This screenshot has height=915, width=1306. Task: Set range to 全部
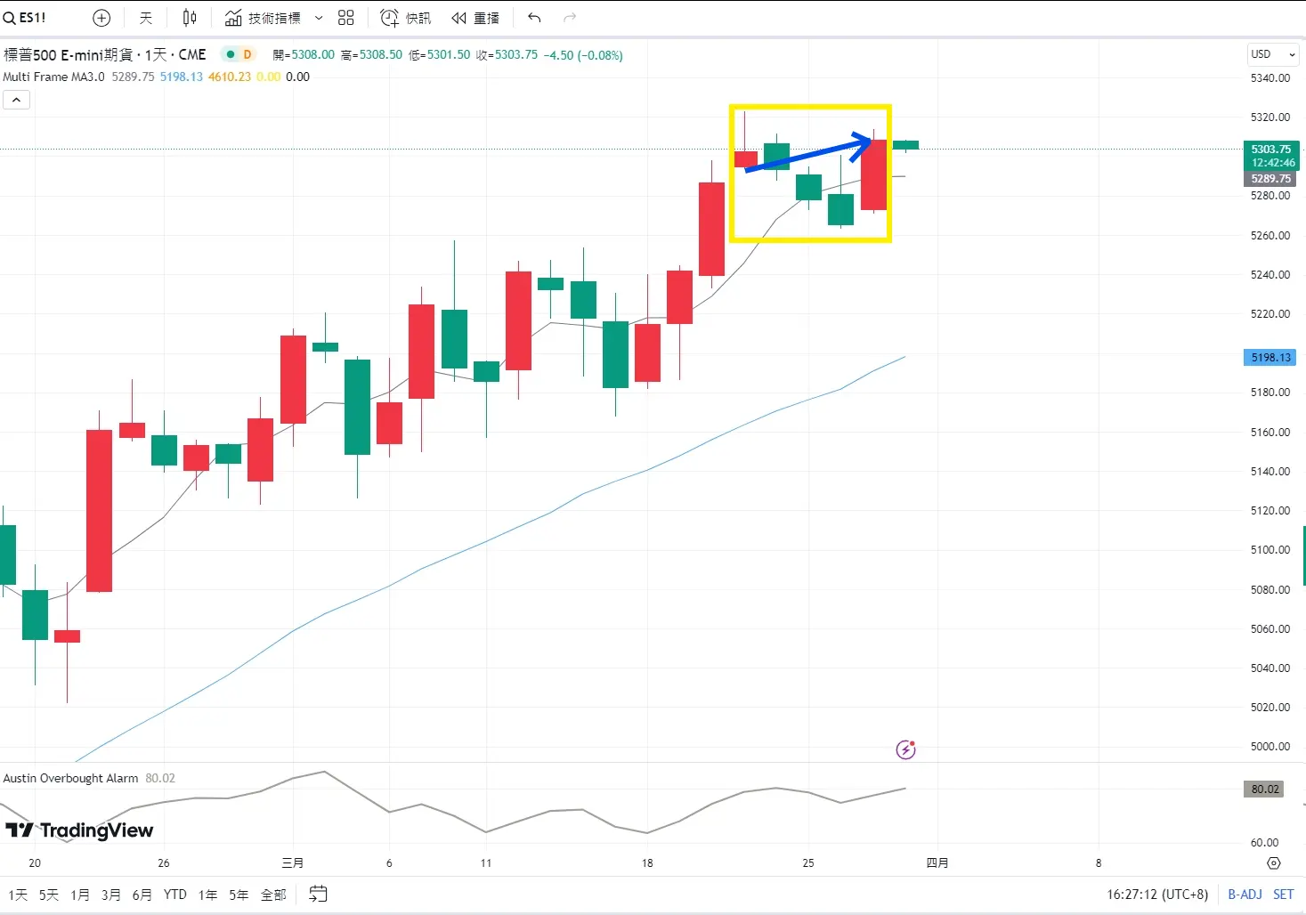pos(273,895)
